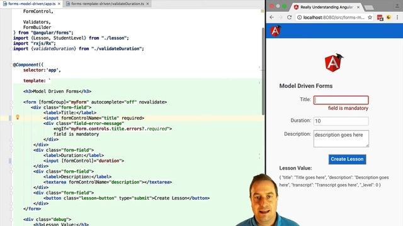Close the validateDuration.ts editor tab
This screenshot has width=403, height=226.
[148, 4]
